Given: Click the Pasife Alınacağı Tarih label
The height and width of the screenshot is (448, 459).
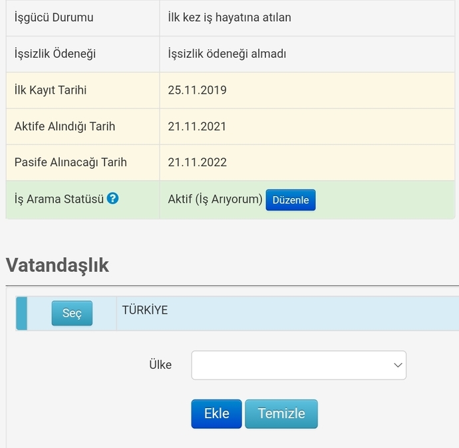Looking at the screenshot, I should click(x=71, y=162).
